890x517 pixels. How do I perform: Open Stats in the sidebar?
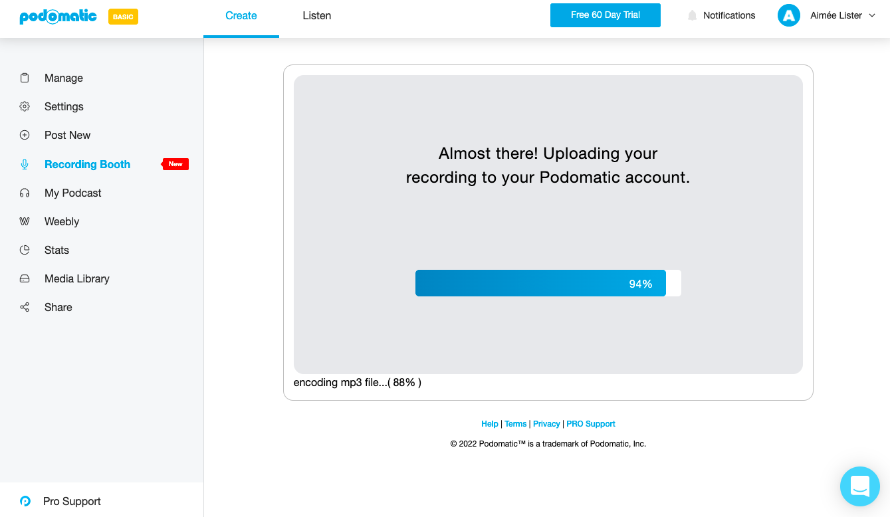coord(56,250)
